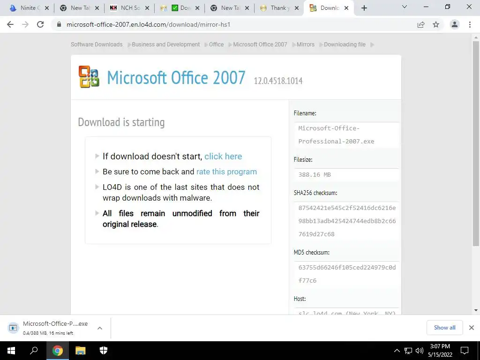The height and width of the screenshot is (360, 480).
Task: Open the Office breadcrumb link
Action: click(216, 45)
